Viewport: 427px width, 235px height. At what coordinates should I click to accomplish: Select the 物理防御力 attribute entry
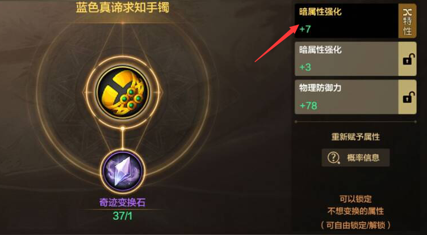coord(346,97)
